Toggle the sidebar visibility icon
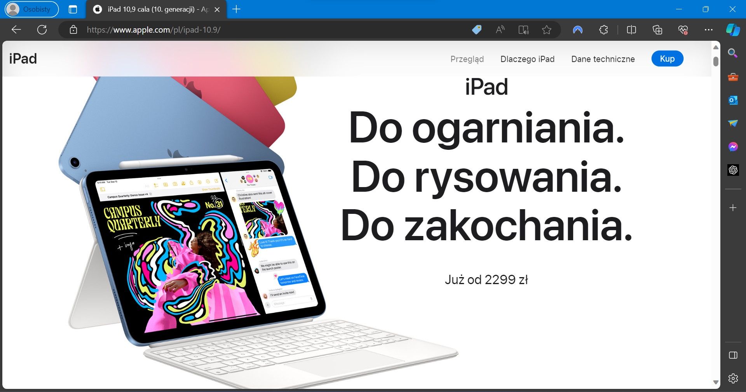Screen dimensions: 746x392 click(x=733, y=355)
